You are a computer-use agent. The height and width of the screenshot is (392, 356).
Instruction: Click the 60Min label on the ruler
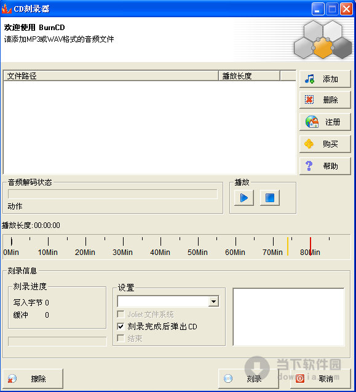[x=235, y=253]
